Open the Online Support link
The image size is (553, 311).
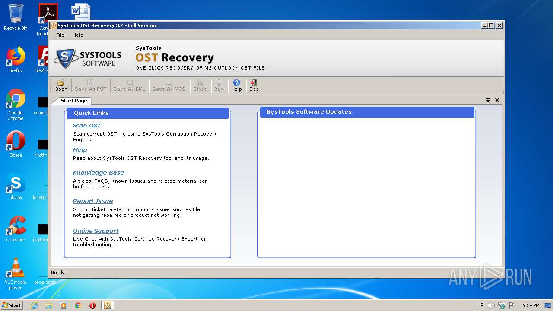(95, 231)
